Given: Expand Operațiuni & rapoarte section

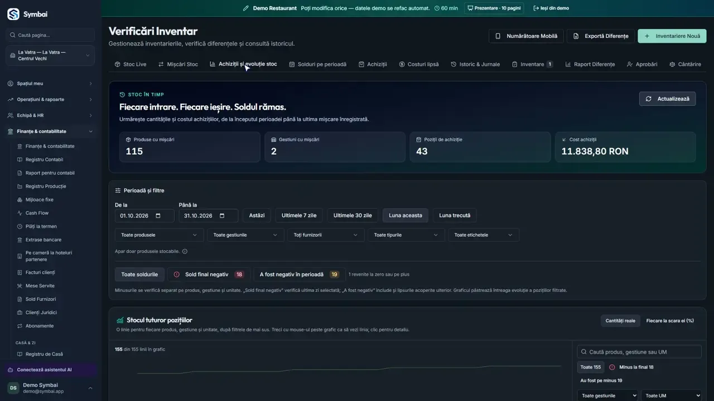Looking at the screenshot, I should [x=50, y=100].
